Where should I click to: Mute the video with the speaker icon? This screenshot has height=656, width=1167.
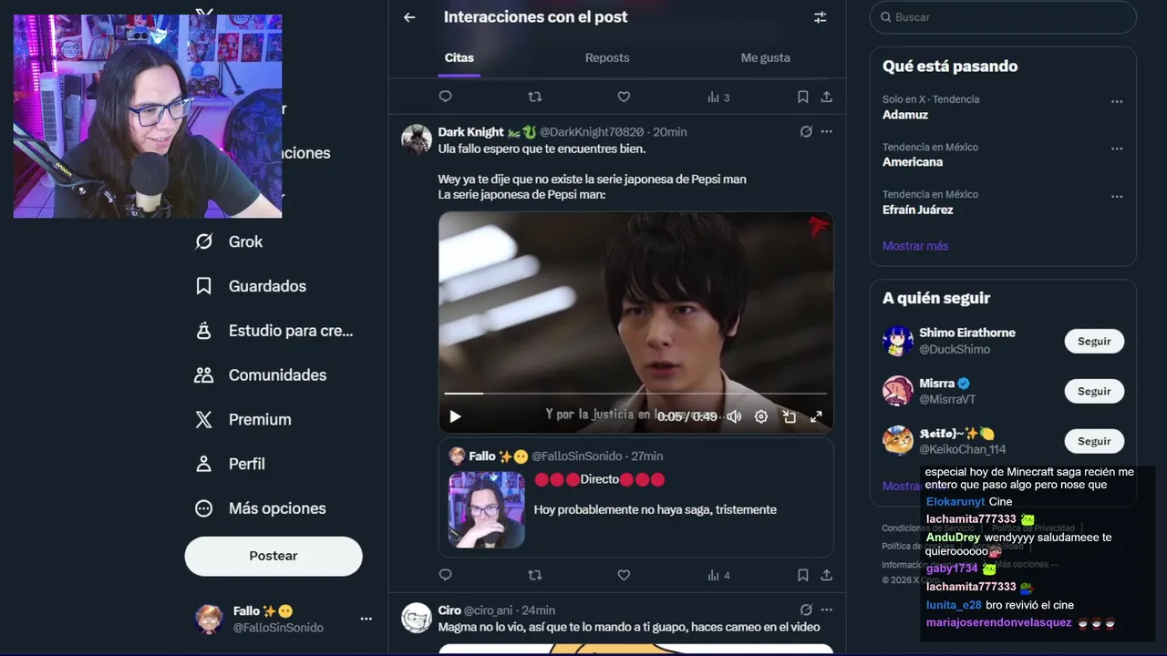click(x=734, y=416)
